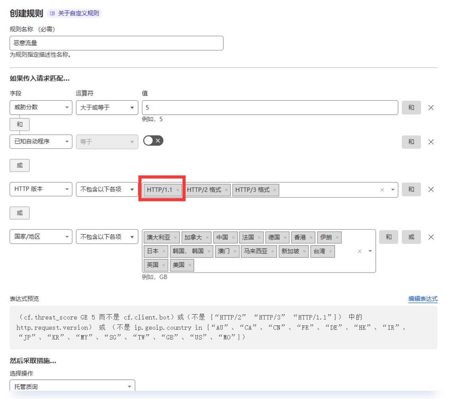Remove the 中国 country tag
Screen dimensions: 460x399
(x=233, y=238)
